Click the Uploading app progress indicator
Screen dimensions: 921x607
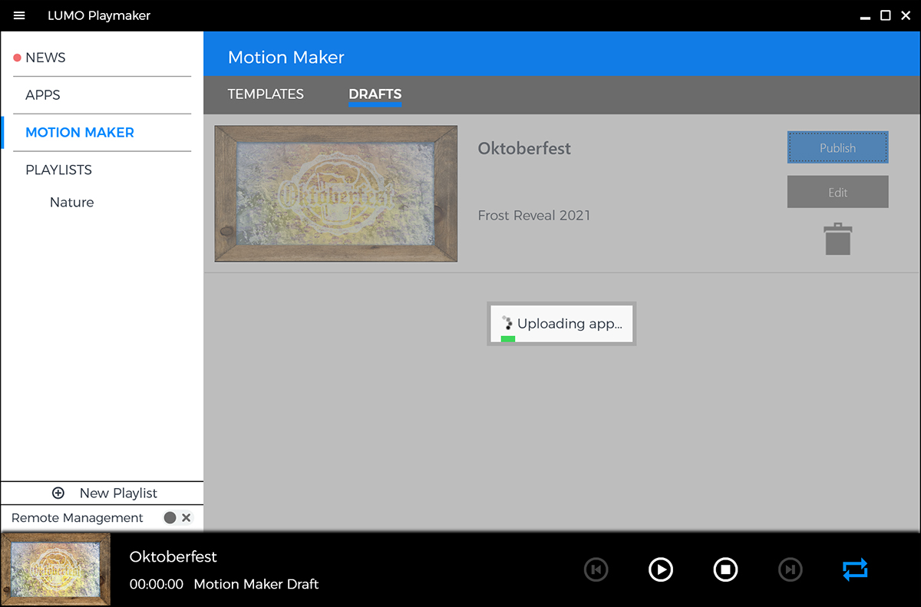562,324
